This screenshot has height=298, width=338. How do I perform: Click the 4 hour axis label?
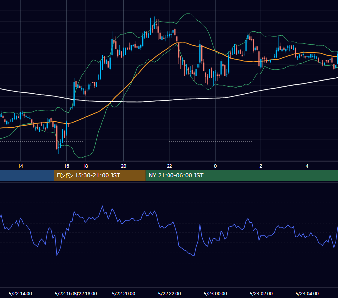(x=307, y=166)
